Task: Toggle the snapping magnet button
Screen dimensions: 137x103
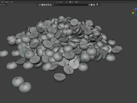Action: (x=70, y=2)
